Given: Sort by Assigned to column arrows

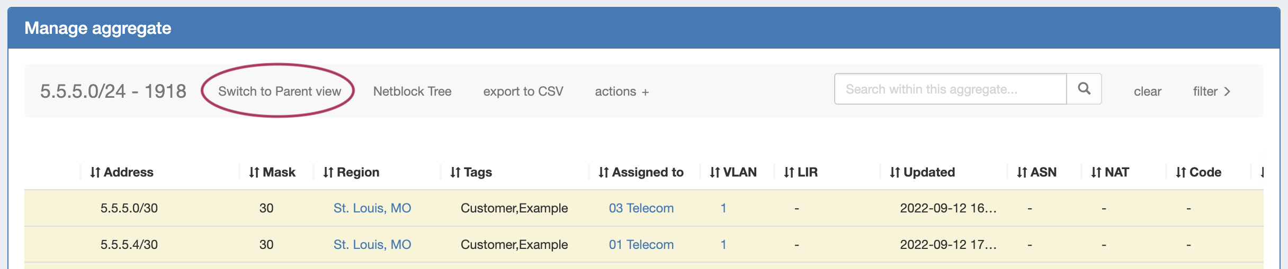Looking at the screenshot, I should (x=604, y=172).
